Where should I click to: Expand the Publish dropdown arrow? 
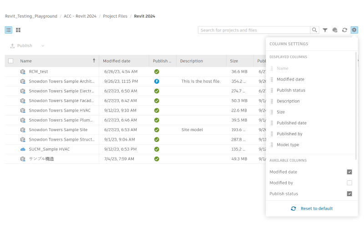click(43, 46)
